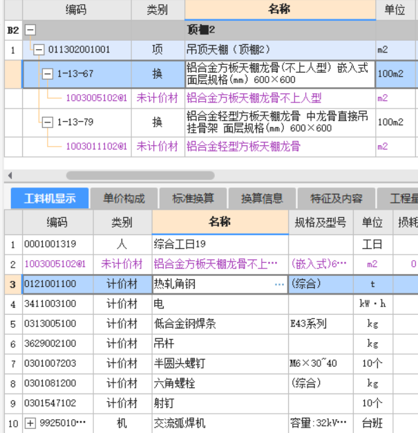This screenshot has width=418, height=433.
Task: Click the 机 category cell in row 10
Action: [x=122, y=423]
